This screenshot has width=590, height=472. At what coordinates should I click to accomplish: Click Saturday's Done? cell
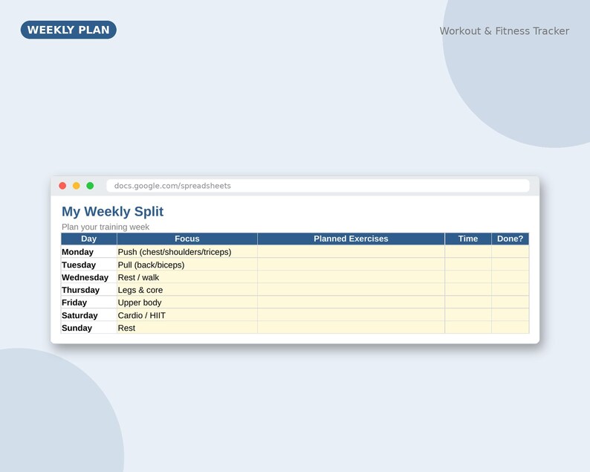tap(510, 315)
